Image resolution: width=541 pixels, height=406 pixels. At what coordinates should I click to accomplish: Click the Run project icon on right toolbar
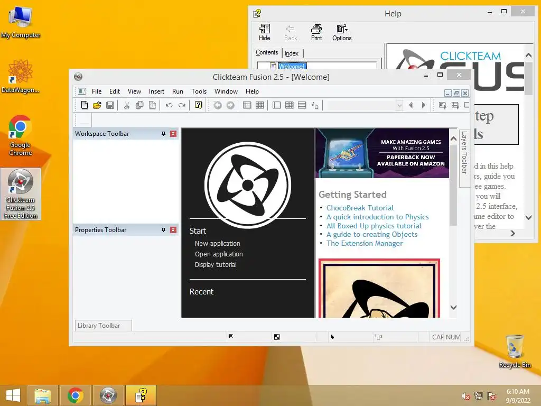442,105
